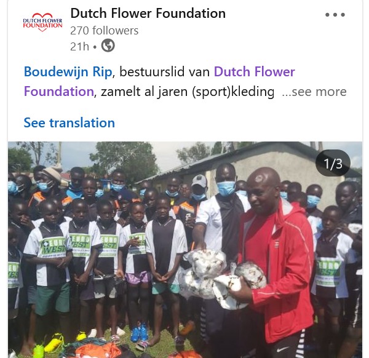Click the 1/3 image counter badge
Screen dimensions: 369x358
pos(333,164)
